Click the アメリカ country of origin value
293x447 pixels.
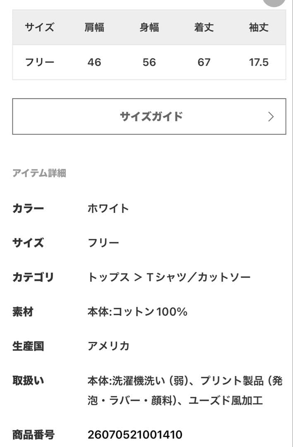tap(108, 346)
